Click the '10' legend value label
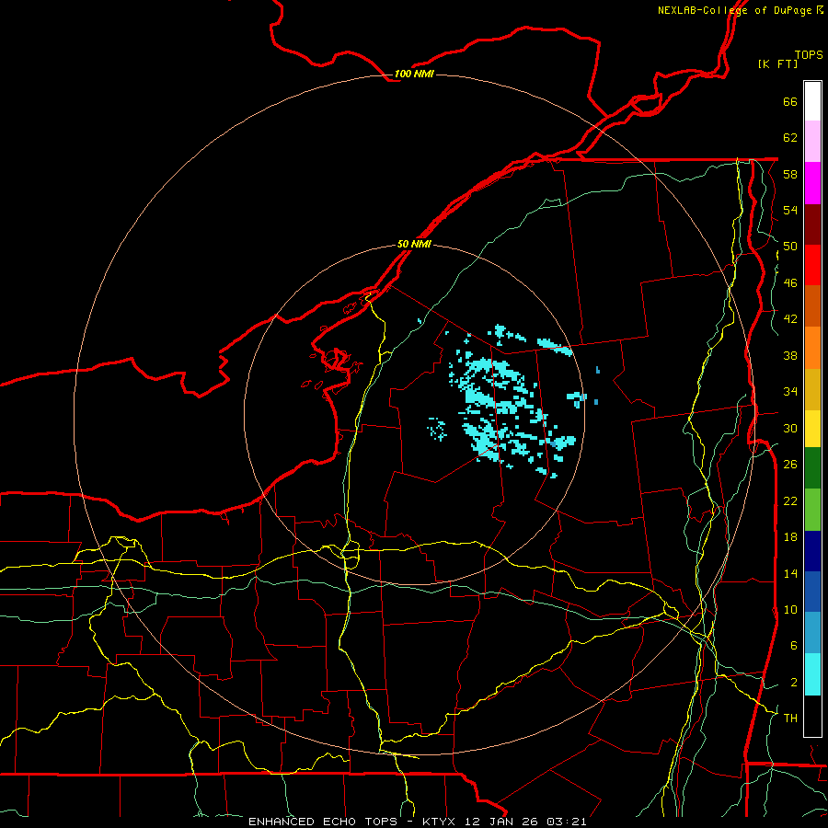Viewport: 828px width, 828px height. point(790,609)
